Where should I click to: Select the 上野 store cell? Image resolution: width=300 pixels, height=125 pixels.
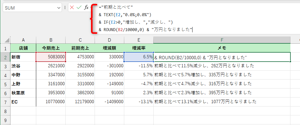coord(23,84)
